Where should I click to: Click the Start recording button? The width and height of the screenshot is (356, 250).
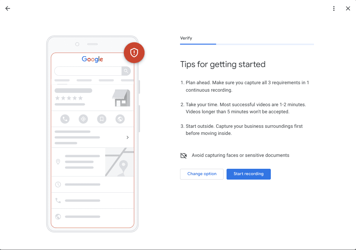pos(248,174)
